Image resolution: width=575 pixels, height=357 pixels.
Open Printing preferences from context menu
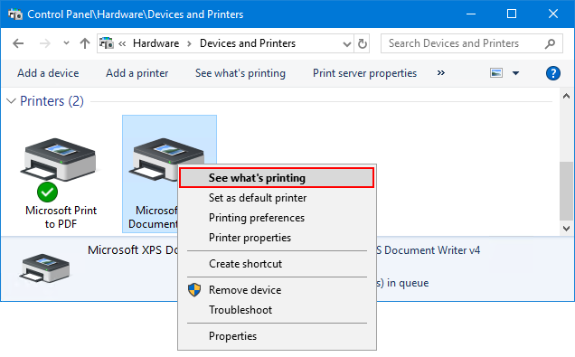click(x=277, y=218)
